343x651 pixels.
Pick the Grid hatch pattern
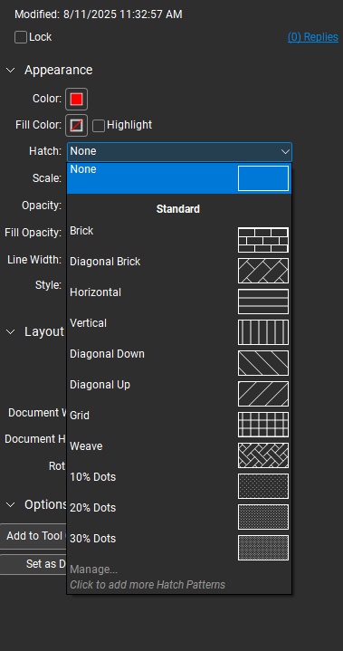179,424
